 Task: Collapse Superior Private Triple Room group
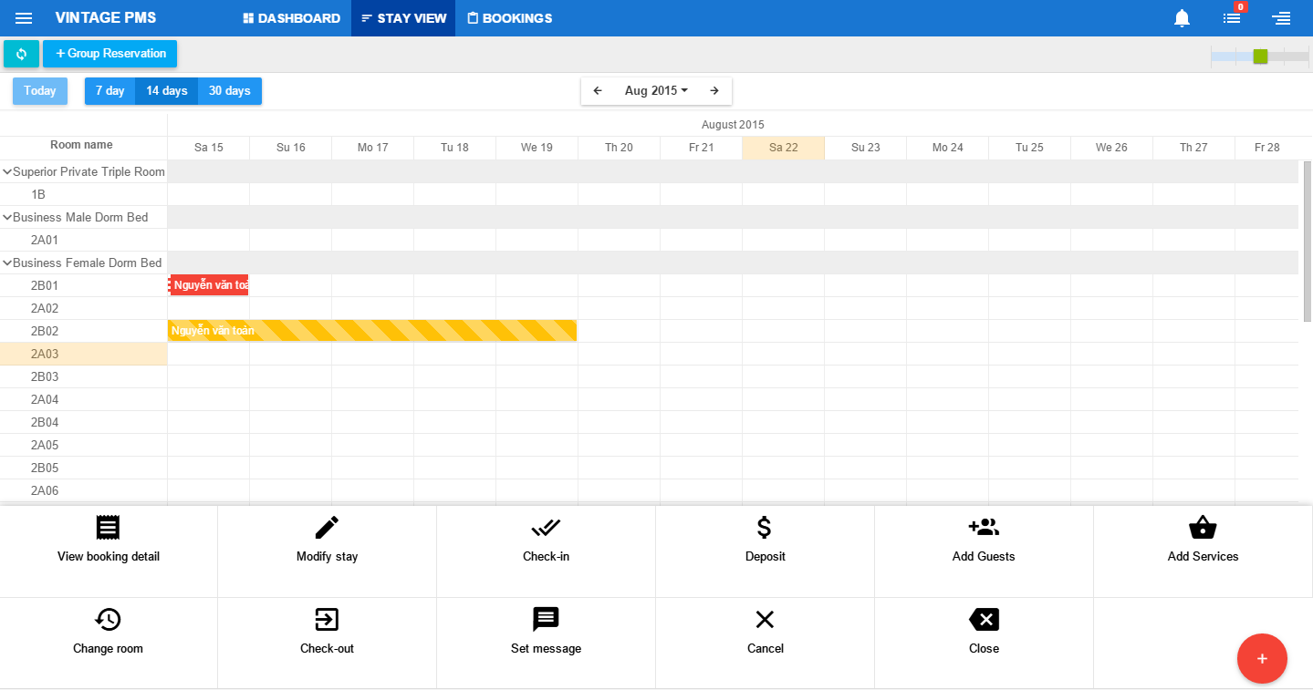7,171
